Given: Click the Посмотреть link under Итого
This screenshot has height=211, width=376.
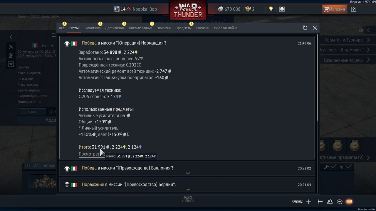Looking at the screenshot, I should (89, 154).
